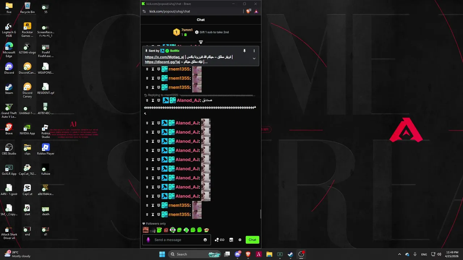Open the x.com/Motlaq_aj link
Viewport: 463px width, 260px height.
[165, 57]
